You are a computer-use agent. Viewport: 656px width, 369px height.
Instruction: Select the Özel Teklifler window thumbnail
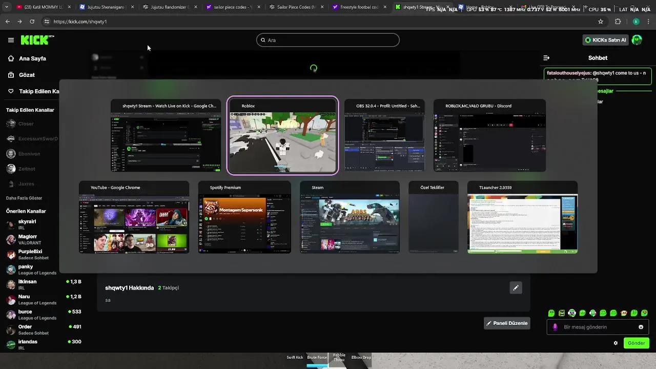pos(433,217)
